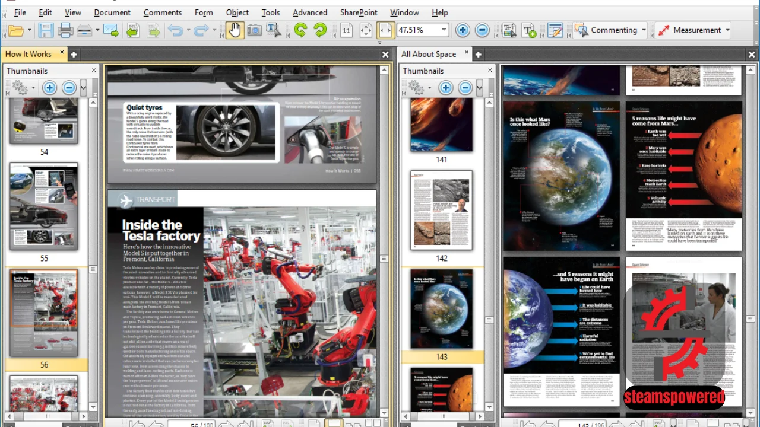Zoom in thumbnails in All About Space panel
This screenshot has height=427, width=760.
coord(445,88)
